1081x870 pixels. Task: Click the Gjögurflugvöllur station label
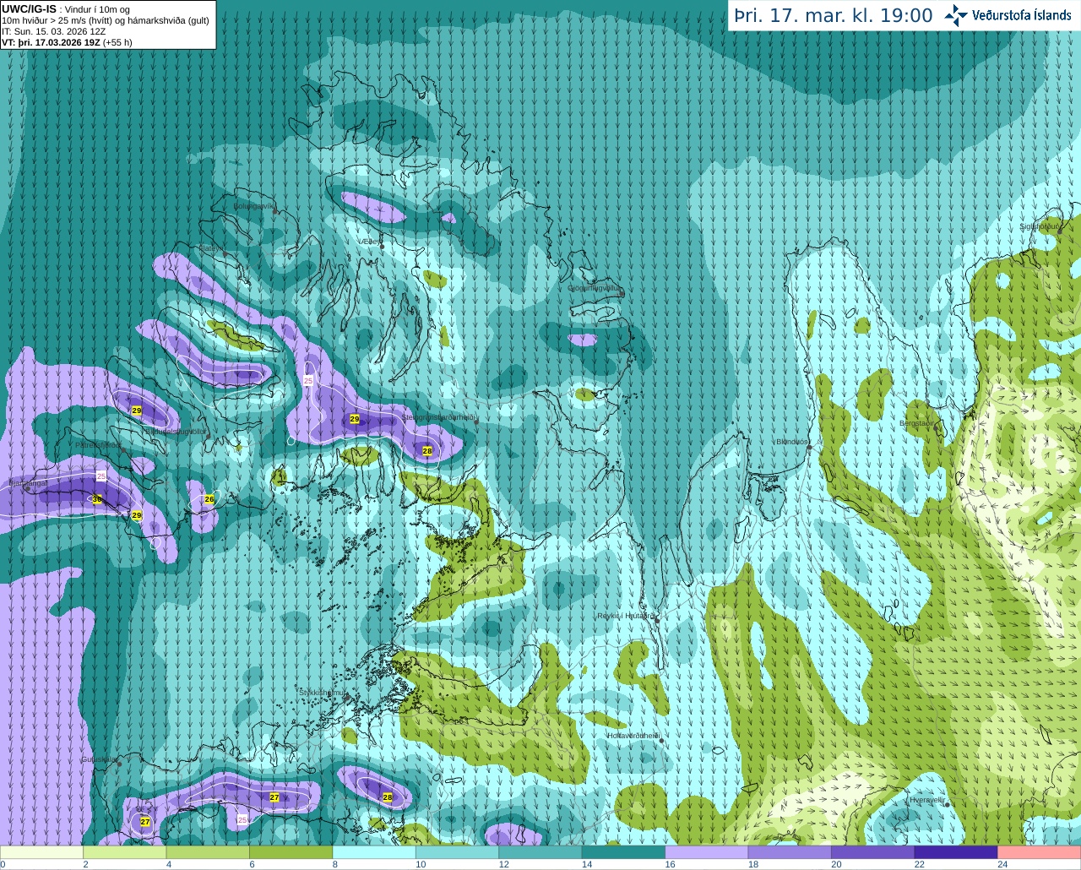[595, 288]
